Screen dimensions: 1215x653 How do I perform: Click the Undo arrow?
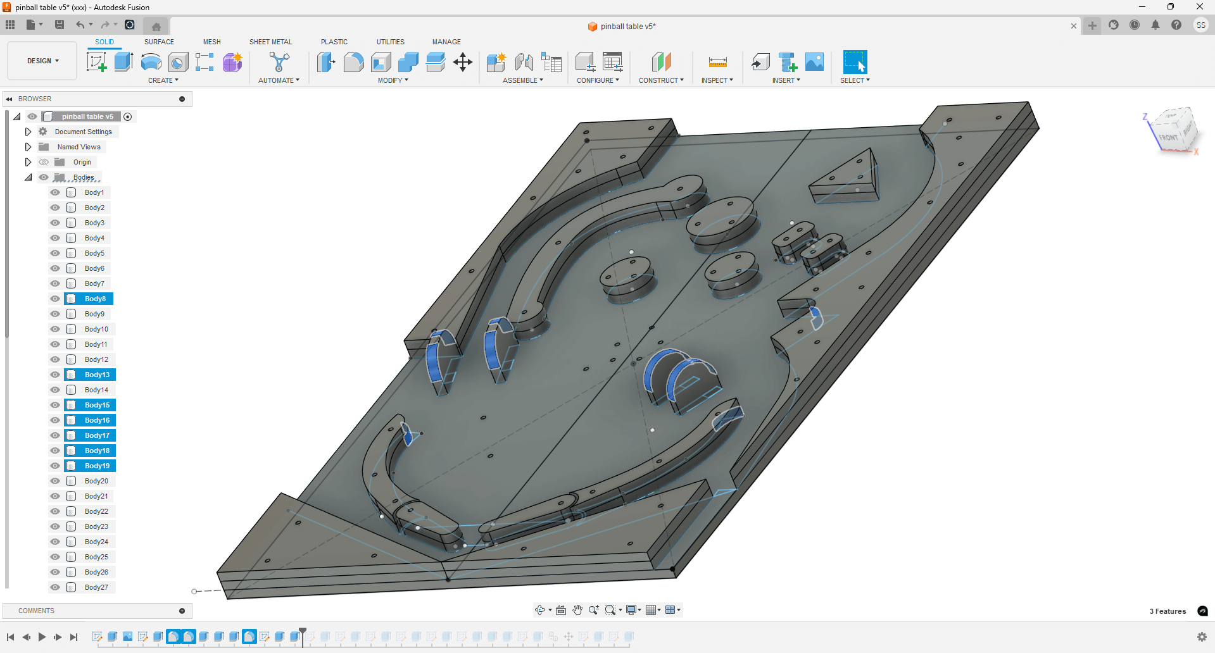[x=80, y=25]
